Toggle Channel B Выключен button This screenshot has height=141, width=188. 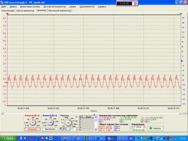(x=50, y=129)
